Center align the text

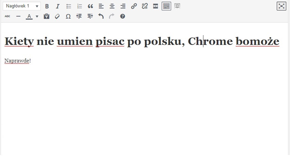coord(112,6)
